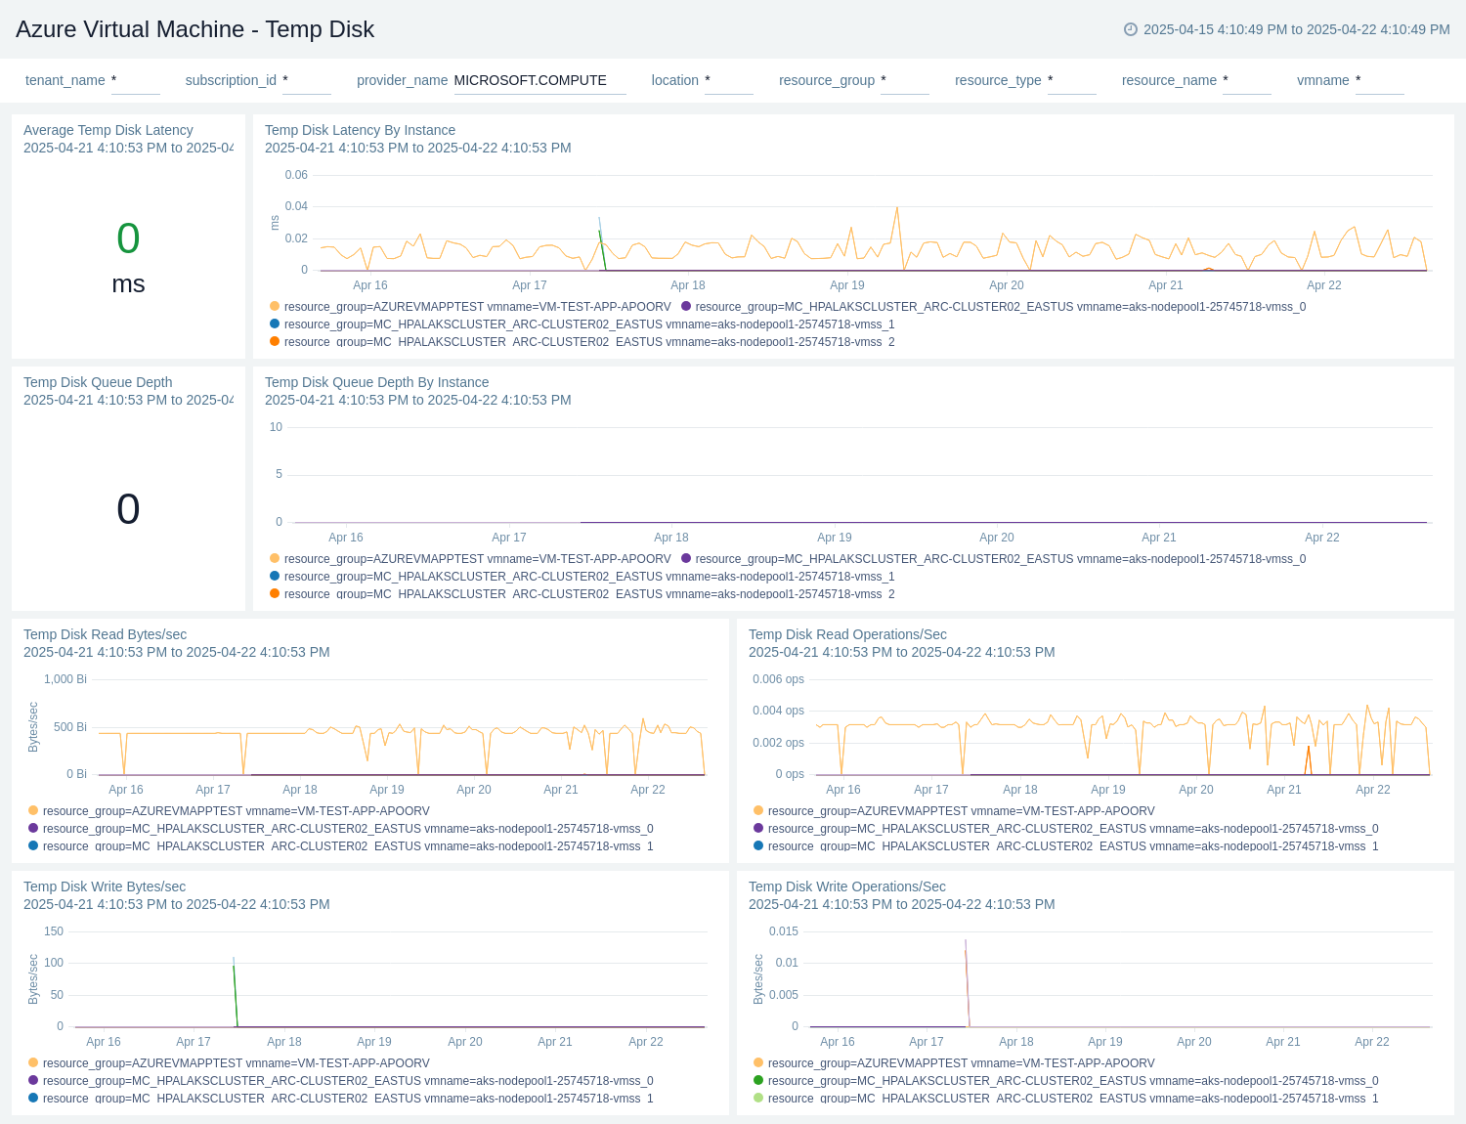Edit the resource_group filter field
The width and height of the screenshot is (1466, 1124).
905,81
